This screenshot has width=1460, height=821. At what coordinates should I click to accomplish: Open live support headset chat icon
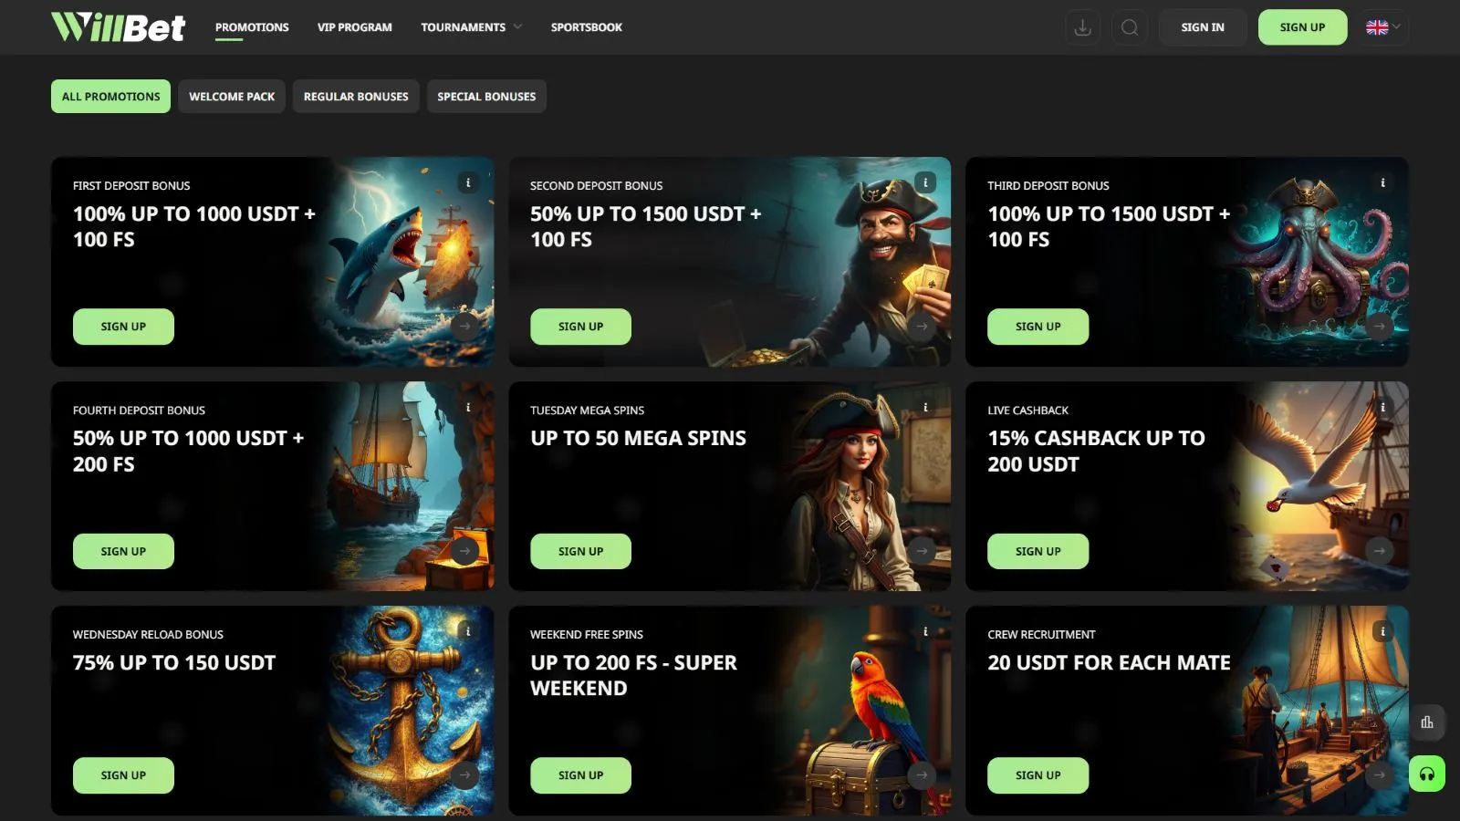tap(1426, 774)
